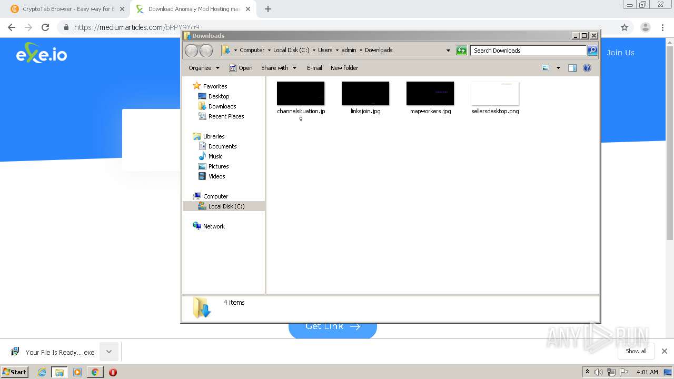The height and width of the screenshot is (379, 674).
Task: Bookmark this page with star icon
Action: point(624,27)
